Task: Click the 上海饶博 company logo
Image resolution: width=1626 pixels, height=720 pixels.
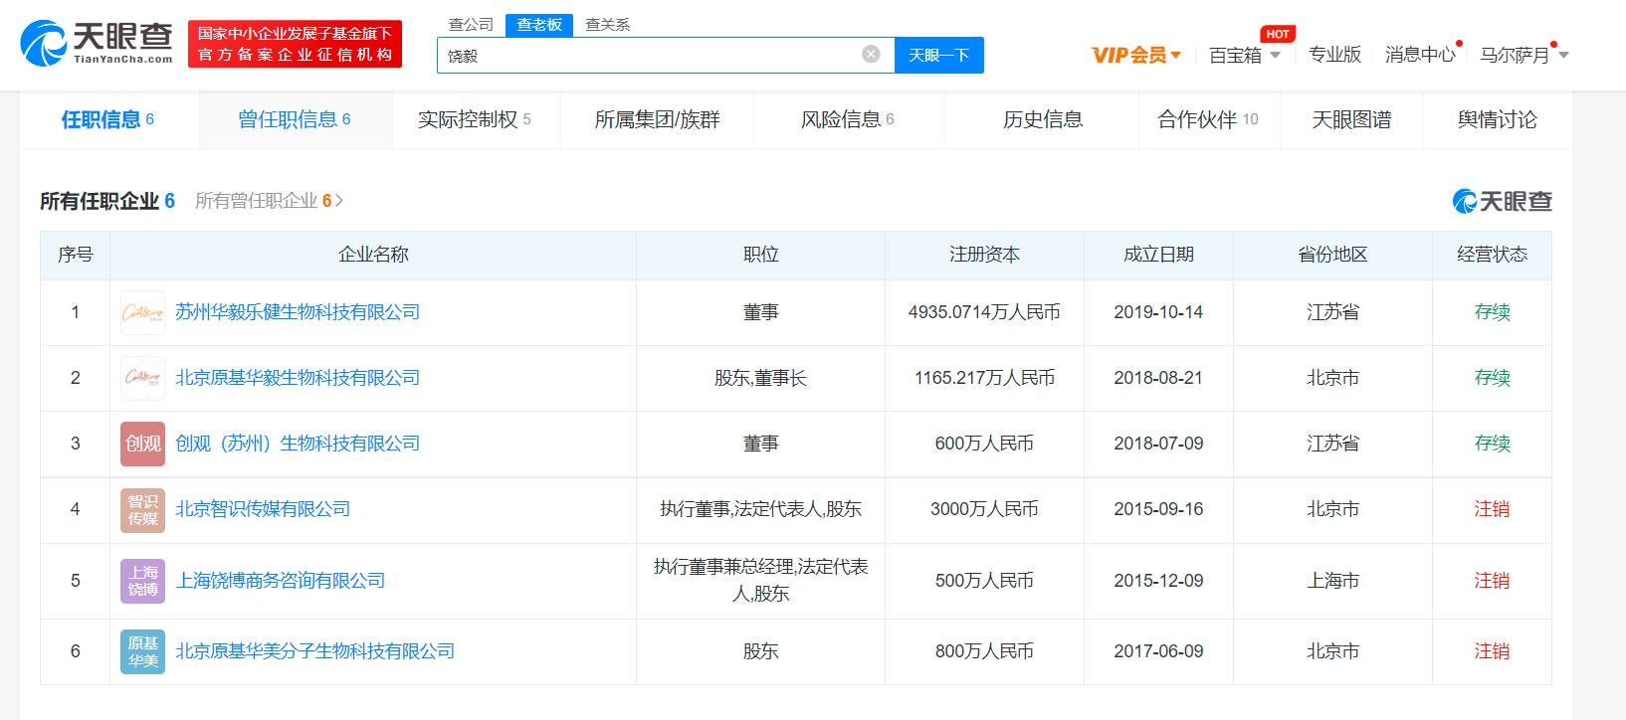Action: point(142,581)
